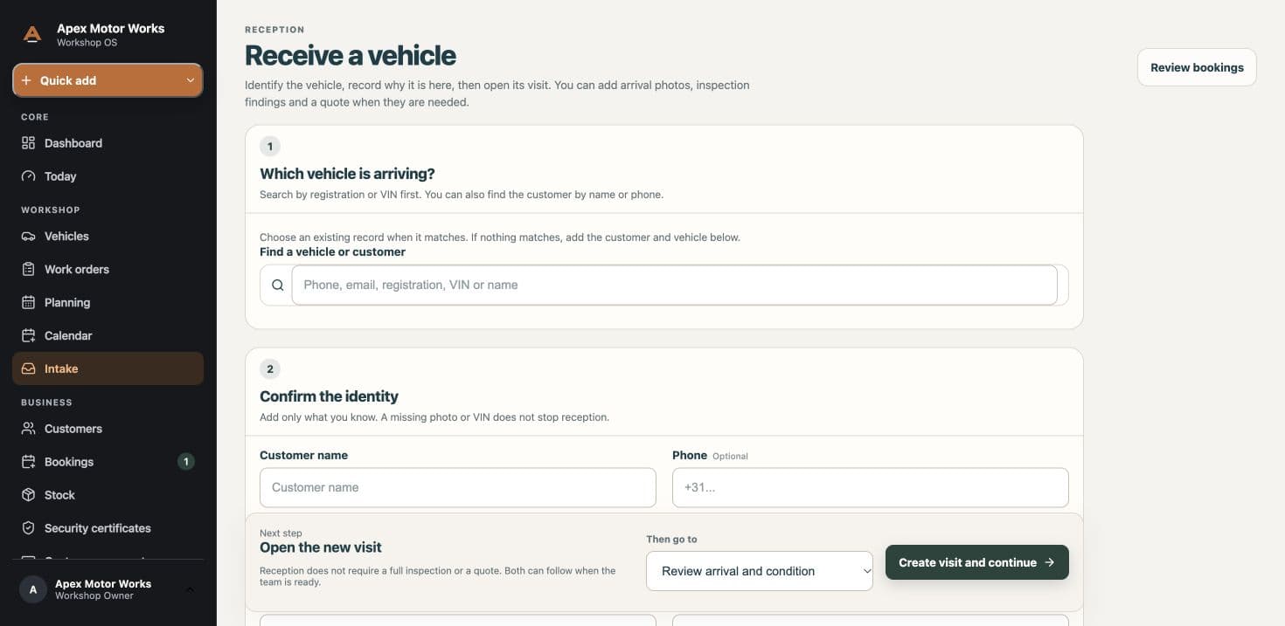Open the Customers list

[x=108, y=429]
